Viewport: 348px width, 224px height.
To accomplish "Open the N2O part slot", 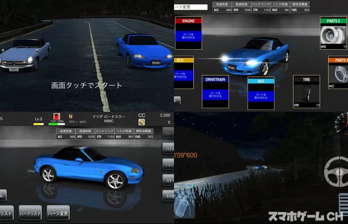I will click(x=261, y=93).
